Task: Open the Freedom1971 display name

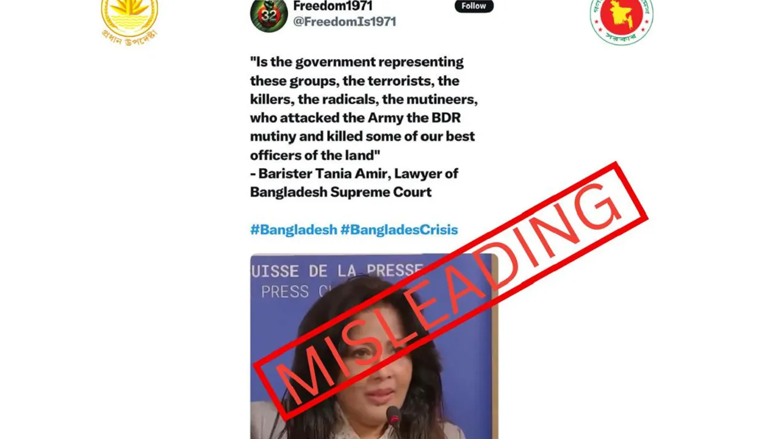Action: [x=333, y=7]
